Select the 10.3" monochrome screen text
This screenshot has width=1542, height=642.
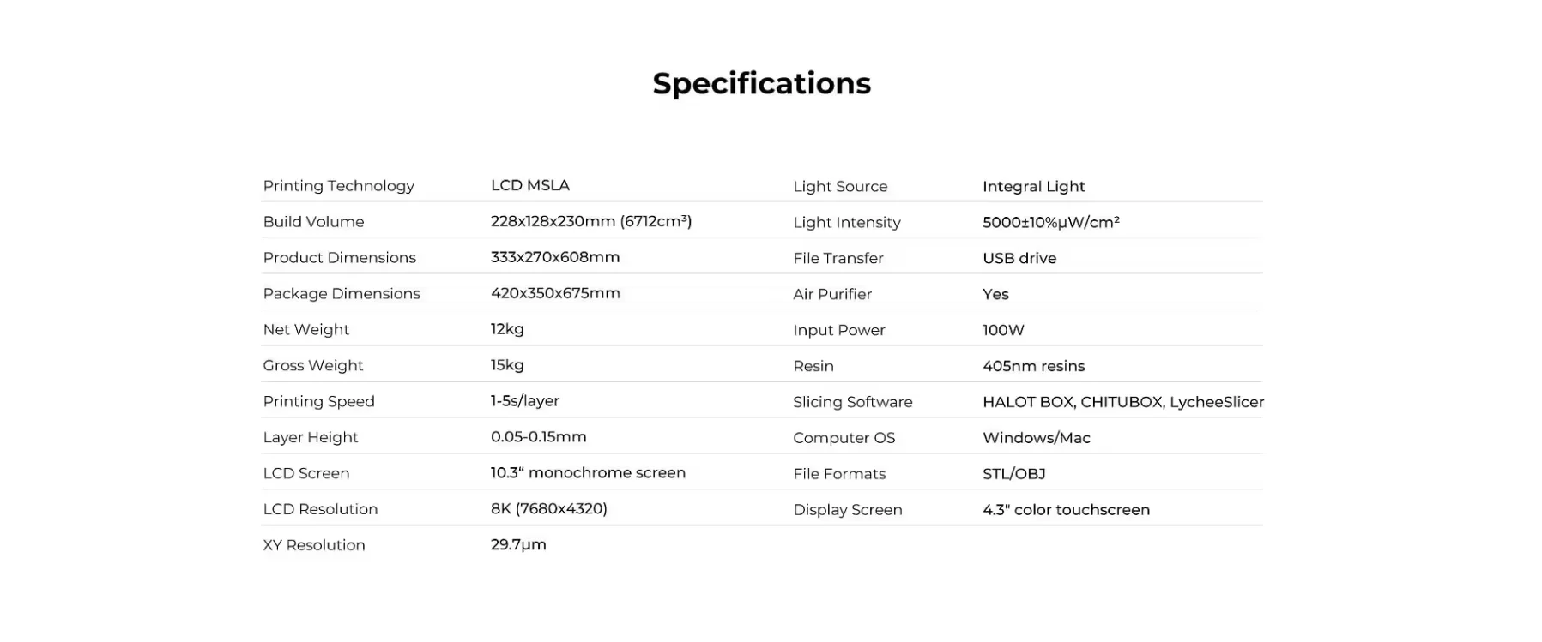588,473
